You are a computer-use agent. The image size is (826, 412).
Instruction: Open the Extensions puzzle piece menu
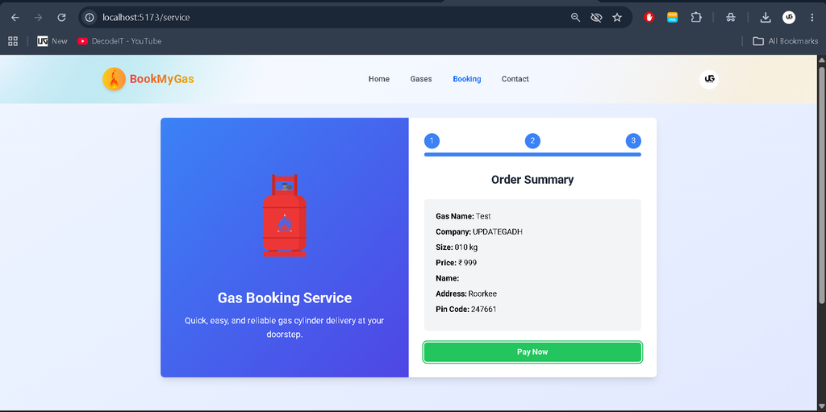pos(696,18)
